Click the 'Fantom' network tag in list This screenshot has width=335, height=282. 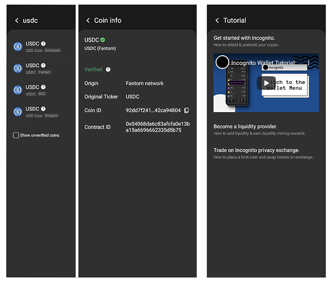[x=45, y=72]
